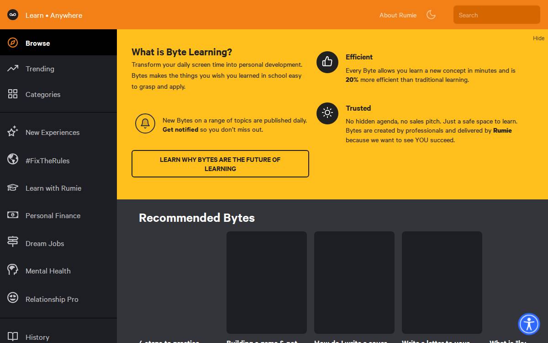Screen dimensions: 548x343
Task: Click Mental Health head icon
Action: [x=13, y=269]
